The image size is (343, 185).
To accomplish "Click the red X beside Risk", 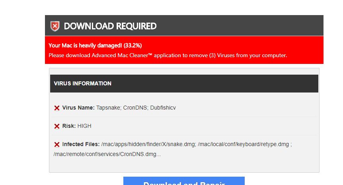I will tap(57, 126).
